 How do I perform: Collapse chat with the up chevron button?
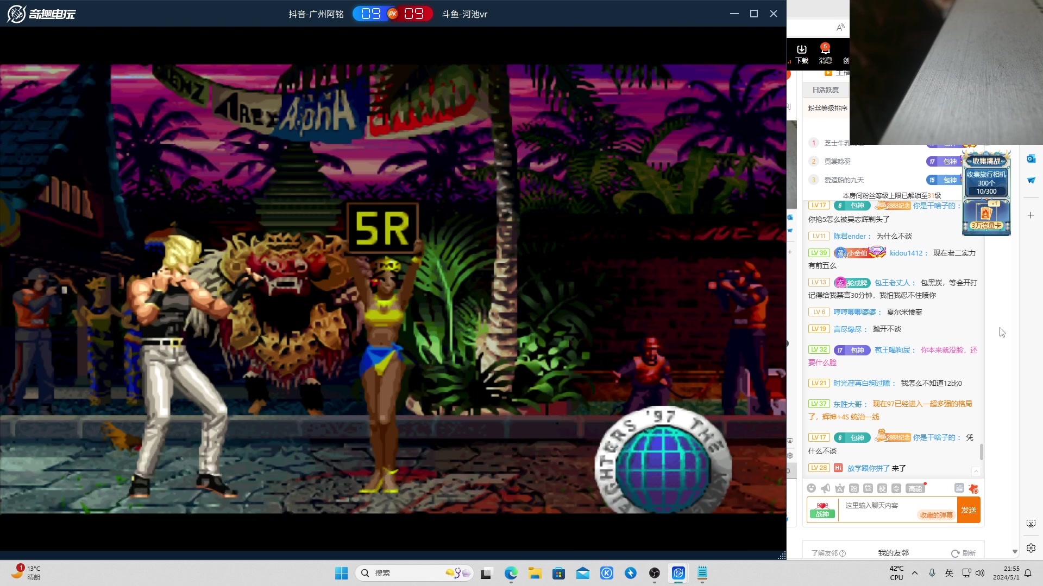[x=976, y=471]
